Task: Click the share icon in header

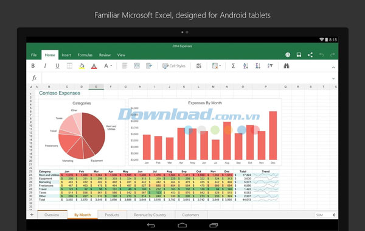Action: coord(310,55)
